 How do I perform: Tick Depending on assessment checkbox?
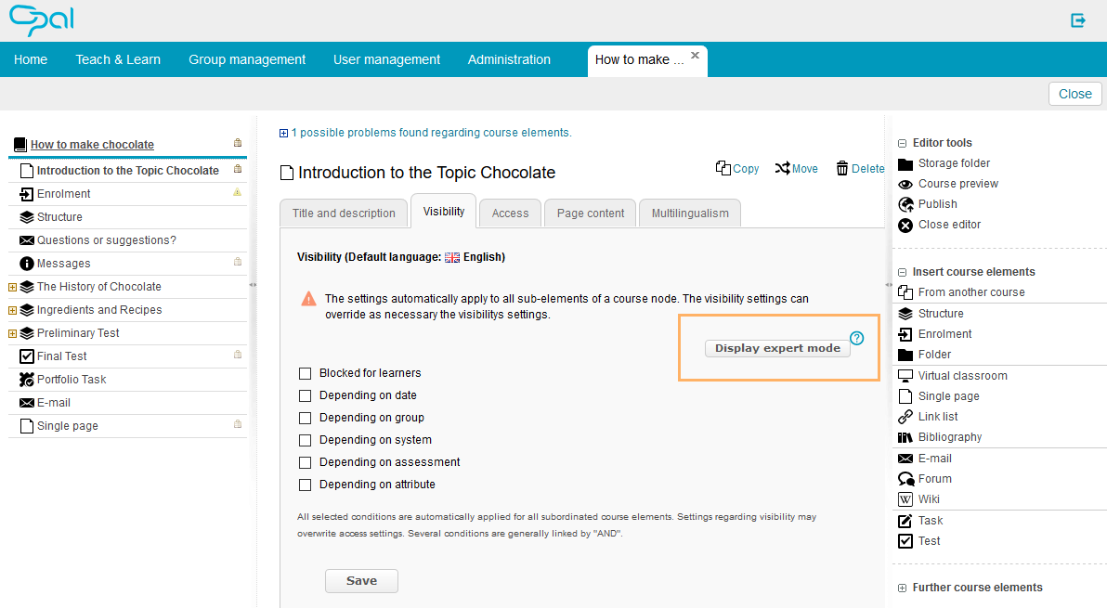click(306, 462)
